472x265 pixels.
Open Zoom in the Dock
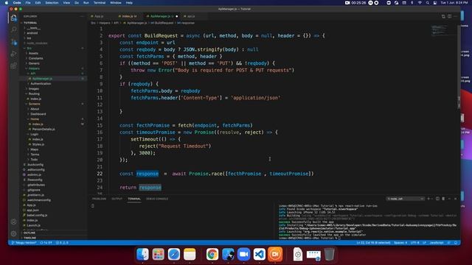(243, 254)
